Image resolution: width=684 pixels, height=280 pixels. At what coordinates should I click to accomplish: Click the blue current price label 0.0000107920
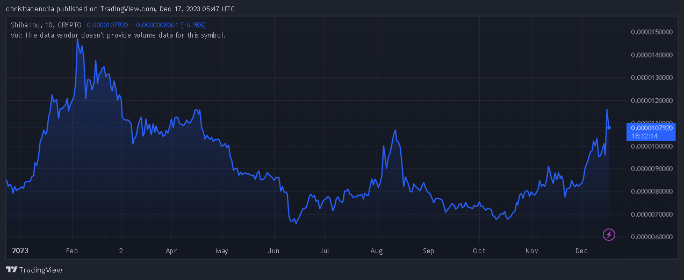tap(651, 128)
